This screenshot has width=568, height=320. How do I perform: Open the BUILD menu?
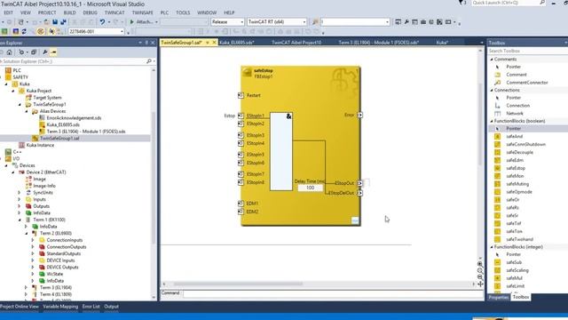[69, 12]
